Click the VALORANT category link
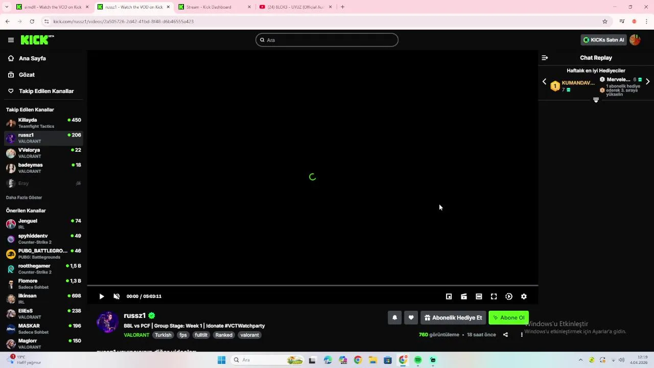This screenshot has width=654, height=368. 136,335
